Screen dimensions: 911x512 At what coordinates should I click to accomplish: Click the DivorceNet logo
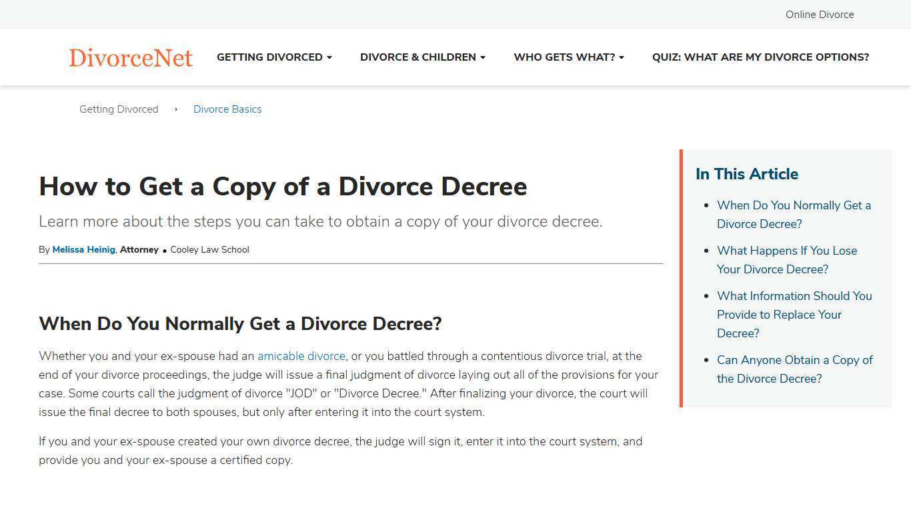click(131, 57)
